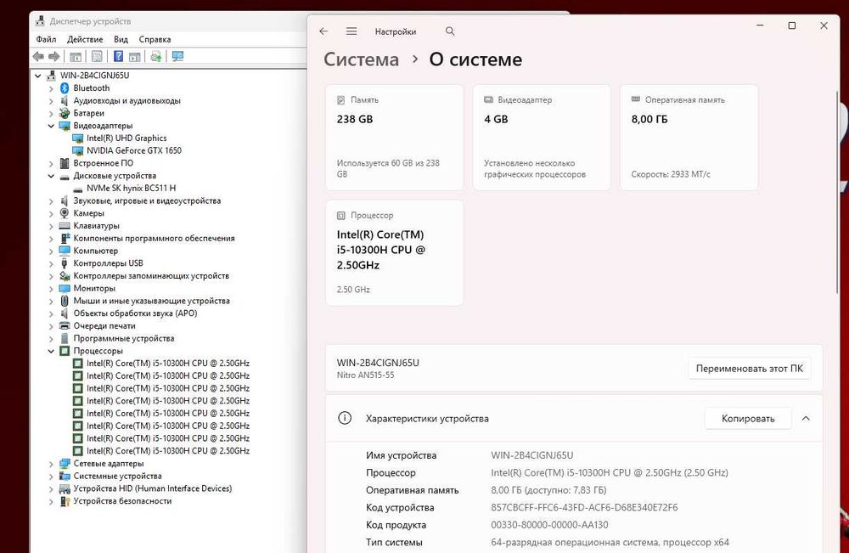Open the Файл menu
849x553 pixels.
(x=46, y=40)
